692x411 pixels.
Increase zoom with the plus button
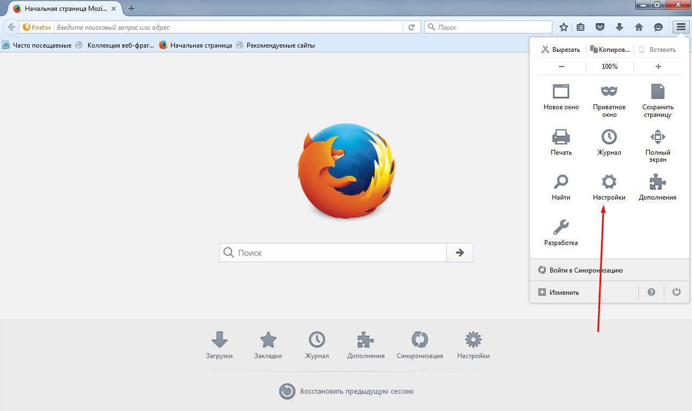658,66
